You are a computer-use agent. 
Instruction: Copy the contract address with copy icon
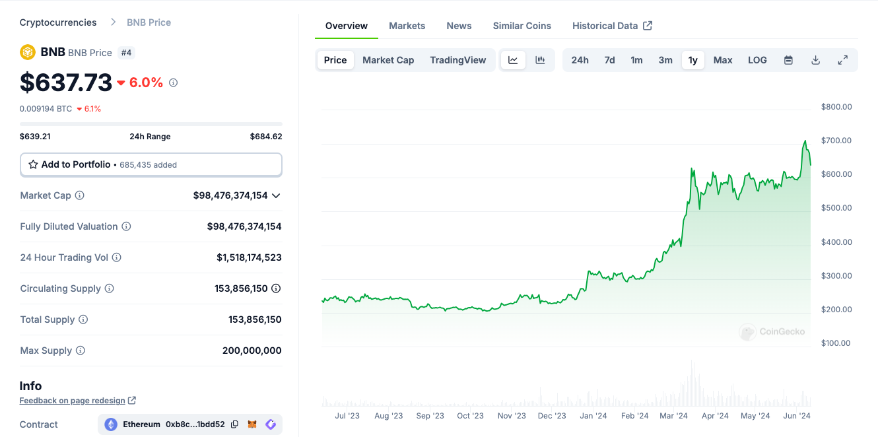[x=234, y=424]
